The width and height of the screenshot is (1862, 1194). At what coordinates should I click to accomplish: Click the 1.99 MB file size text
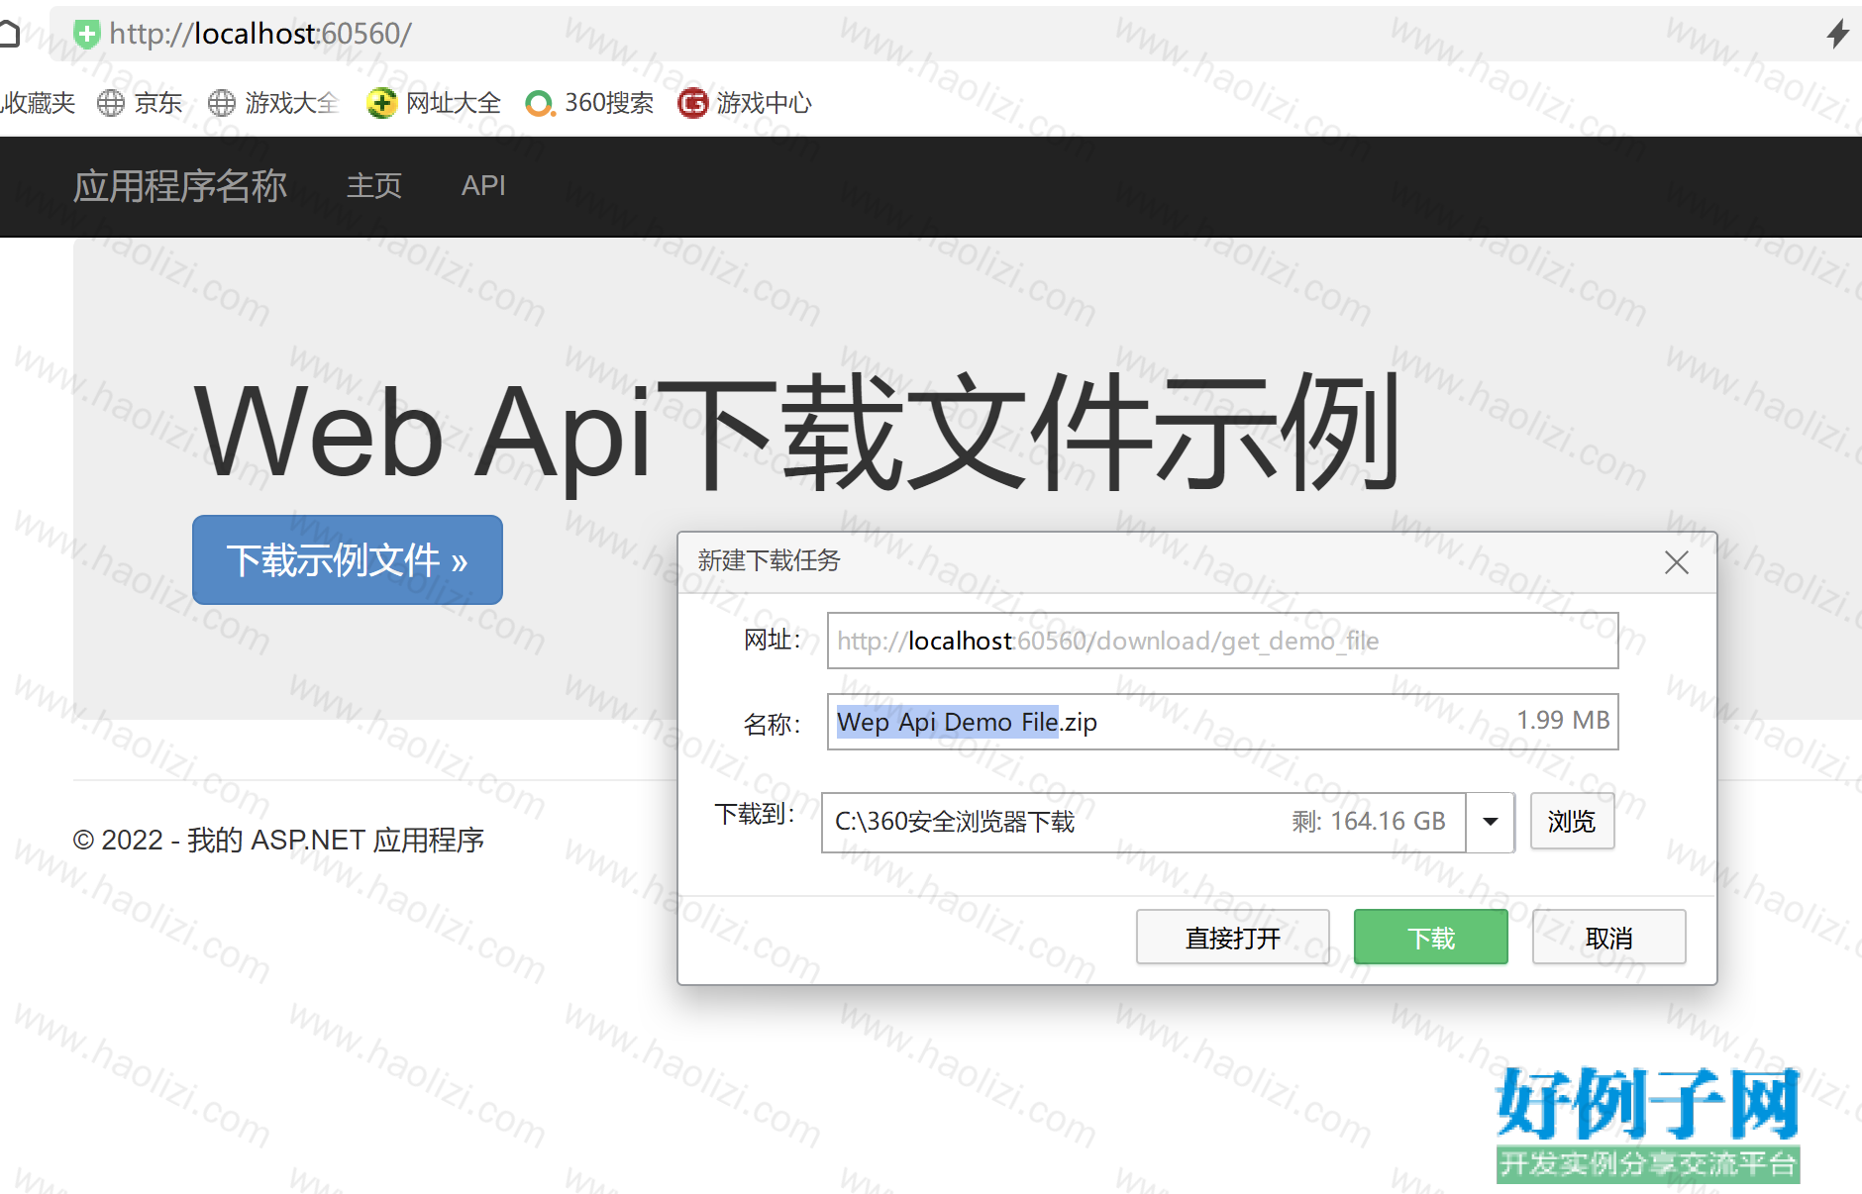pos(1563,720)
